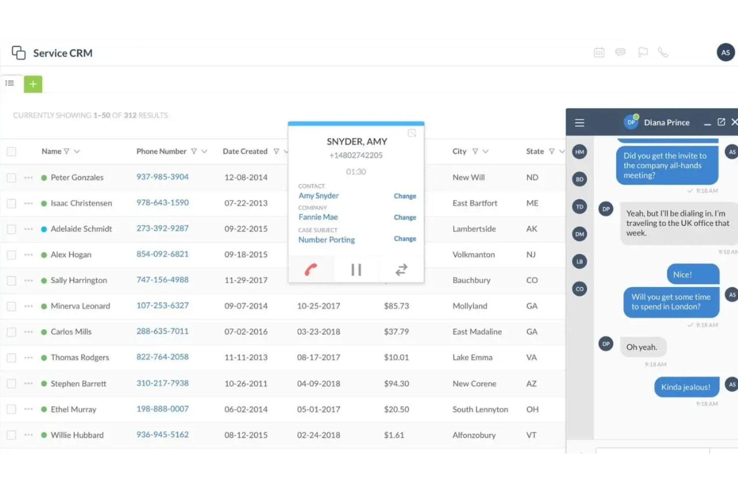The image size is (738, 492).
Task: Open the calendar icon in the header
Action: (x=599, y=52)
